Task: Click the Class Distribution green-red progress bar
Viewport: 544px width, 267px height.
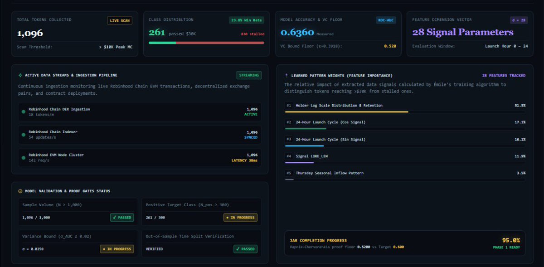Action: [x=206, y=43]
